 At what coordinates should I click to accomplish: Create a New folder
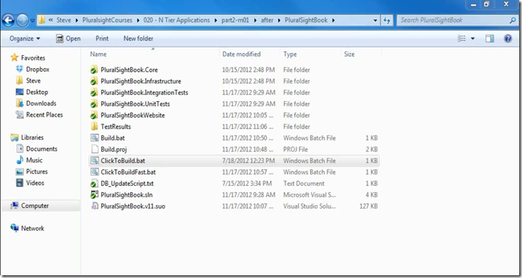[138, 39]
